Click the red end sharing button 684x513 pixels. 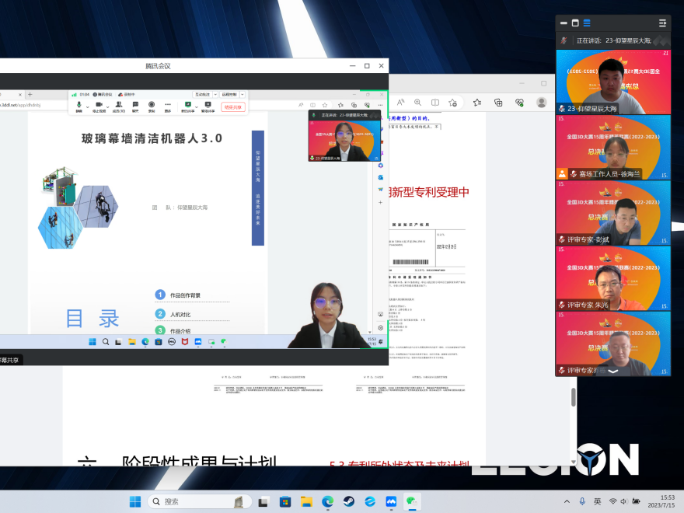point(233,107)
